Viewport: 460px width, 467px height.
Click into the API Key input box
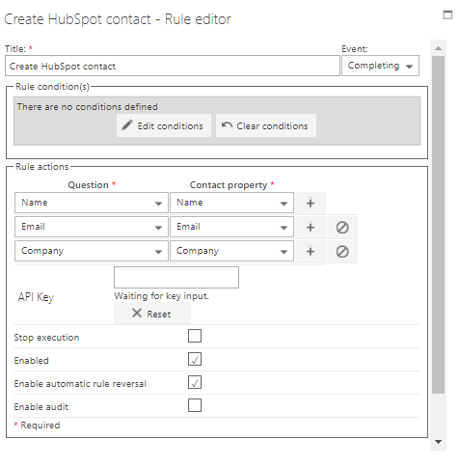point(176,277)
